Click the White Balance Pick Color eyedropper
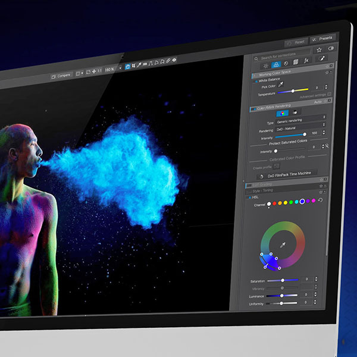Screen dimensions: 357x357 click(x=281, y=85)
